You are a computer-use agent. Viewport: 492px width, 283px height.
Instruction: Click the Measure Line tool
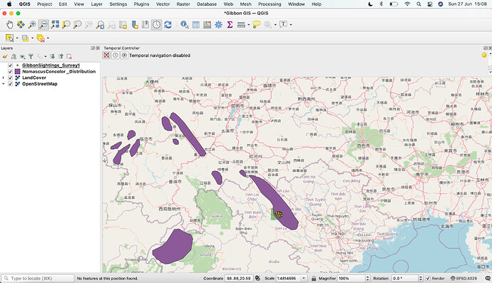pyautogui.click(x=241, y=24)
